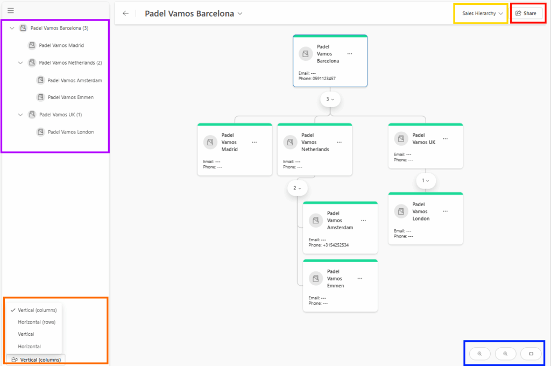Choose the plain Horizontal layout option
Screen dimensions: 551x366
pos(29,347)
